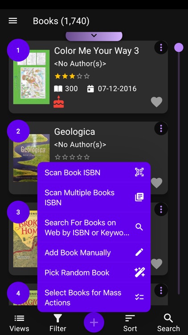This screenshot has width=188, height=335.
Task: Select Add Book Manually
Action: (x=94, y=252)
